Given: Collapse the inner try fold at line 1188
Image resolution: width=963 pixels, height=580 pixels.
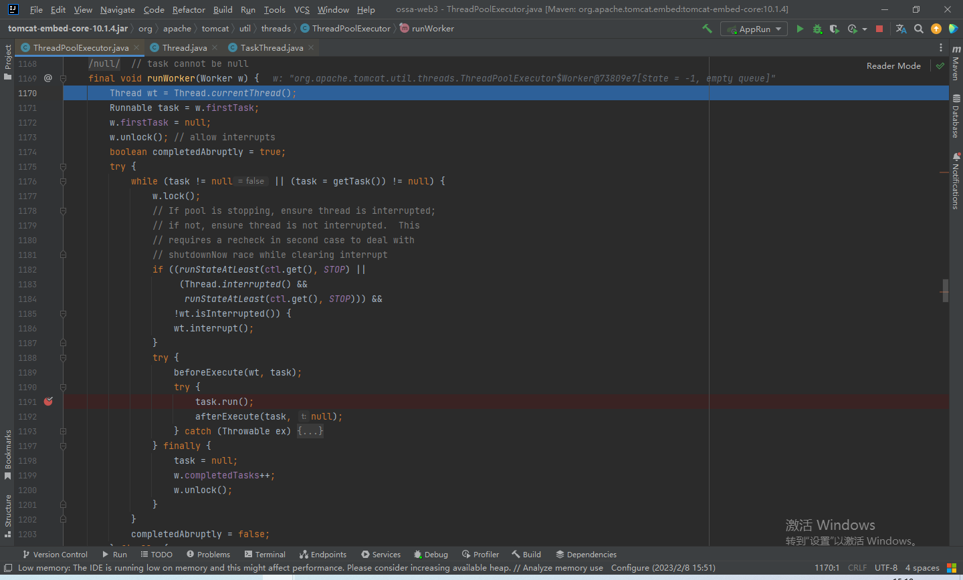Looking at the screenshot, I should click(x=63, y=357).
